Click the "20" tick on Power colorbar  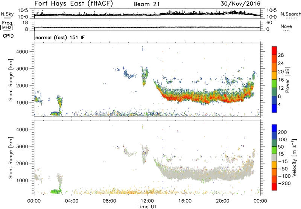point(281,72)
